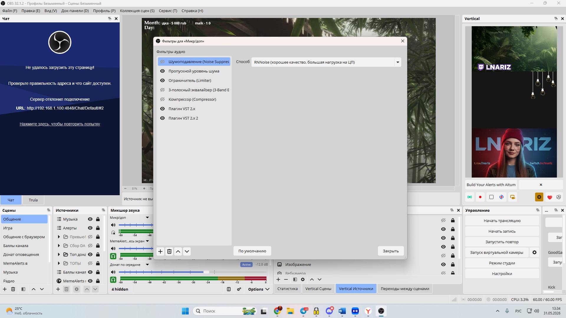Click Начать трансляцию button
Screen dimensions: 566x318
(502, 221)
